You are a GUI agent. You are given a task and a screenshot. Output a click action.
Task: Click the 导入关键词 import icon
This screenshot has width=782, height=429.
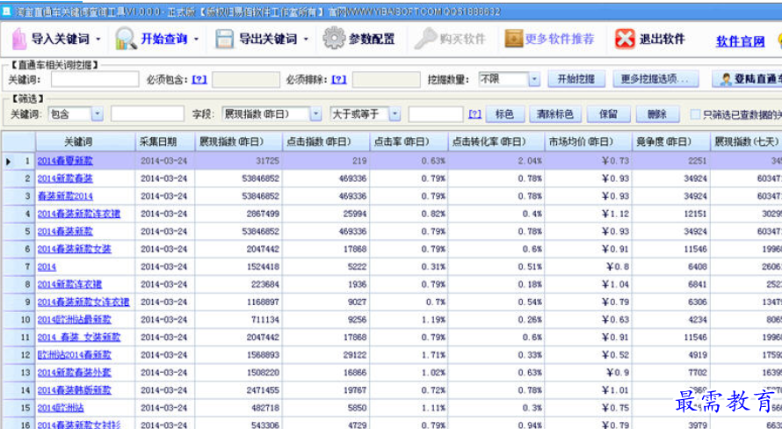coord(19,39)
